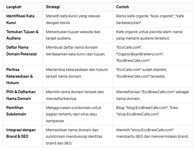Click the "Contoh" column header

(x=123, y=7)
